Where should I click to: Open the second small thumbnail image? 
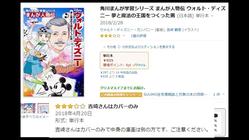43,108
